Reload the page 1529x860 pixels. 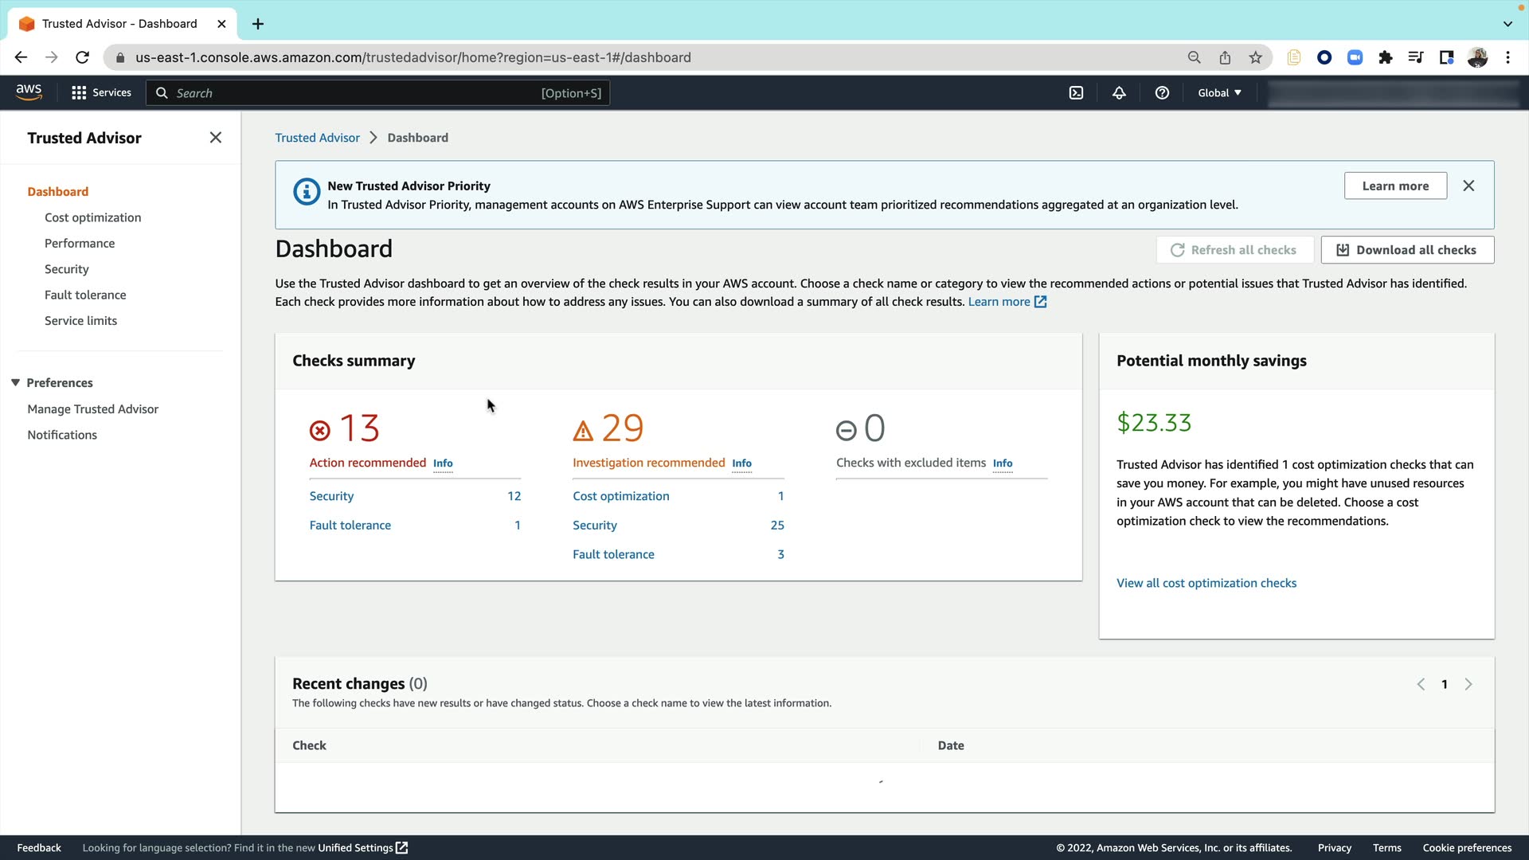click(x=82, y=57)
